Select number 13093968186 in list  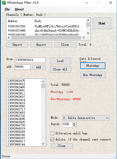pos(16,135)
